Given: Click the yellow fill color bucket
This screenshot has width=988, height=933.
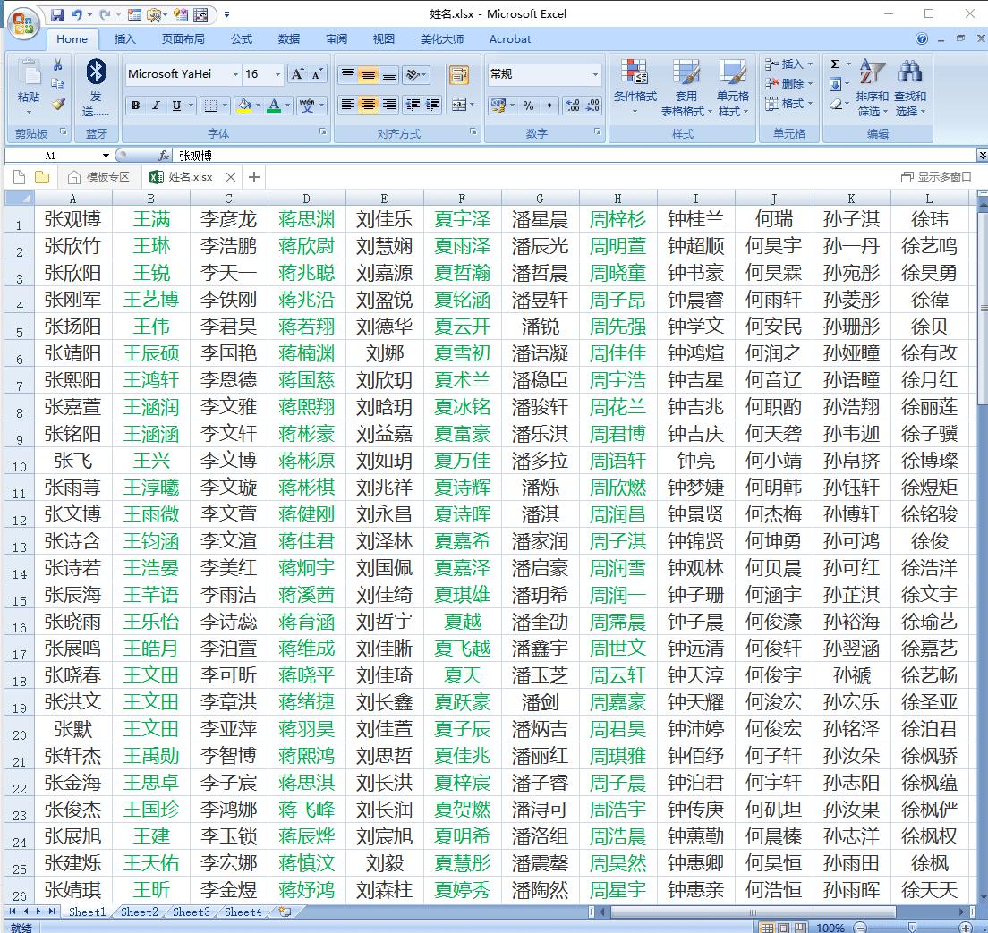Looking at the screenshot, I should (x=243, y=106).
